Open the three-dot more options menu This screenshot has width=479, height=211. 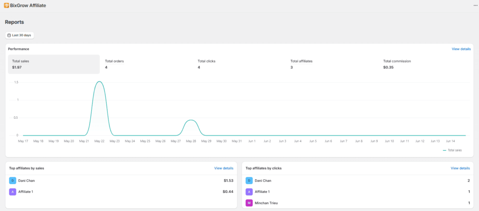point(475,6)
